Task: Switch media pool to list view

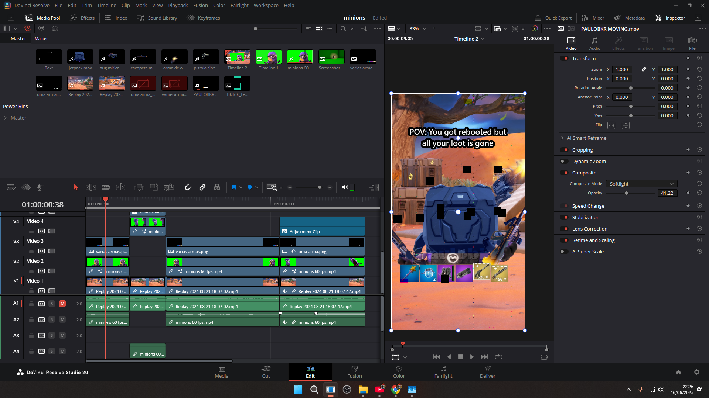Action: click(330, 28)
